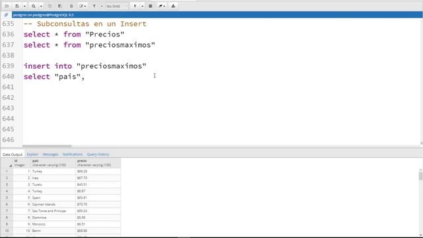
Task: Expand the Find options dropdown arrow
Action: point(41,6)
